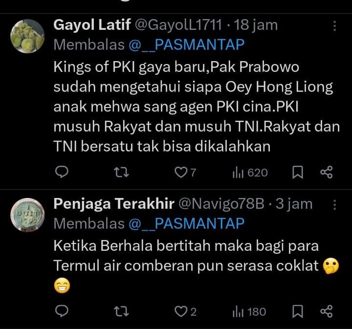
Task: Open more options on Gayol Latif's tweet
Action: [334, 26]
